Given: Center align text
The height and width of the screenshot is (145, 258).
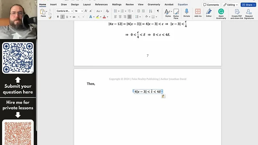Looking at the screenshot, I should [120, 17].
